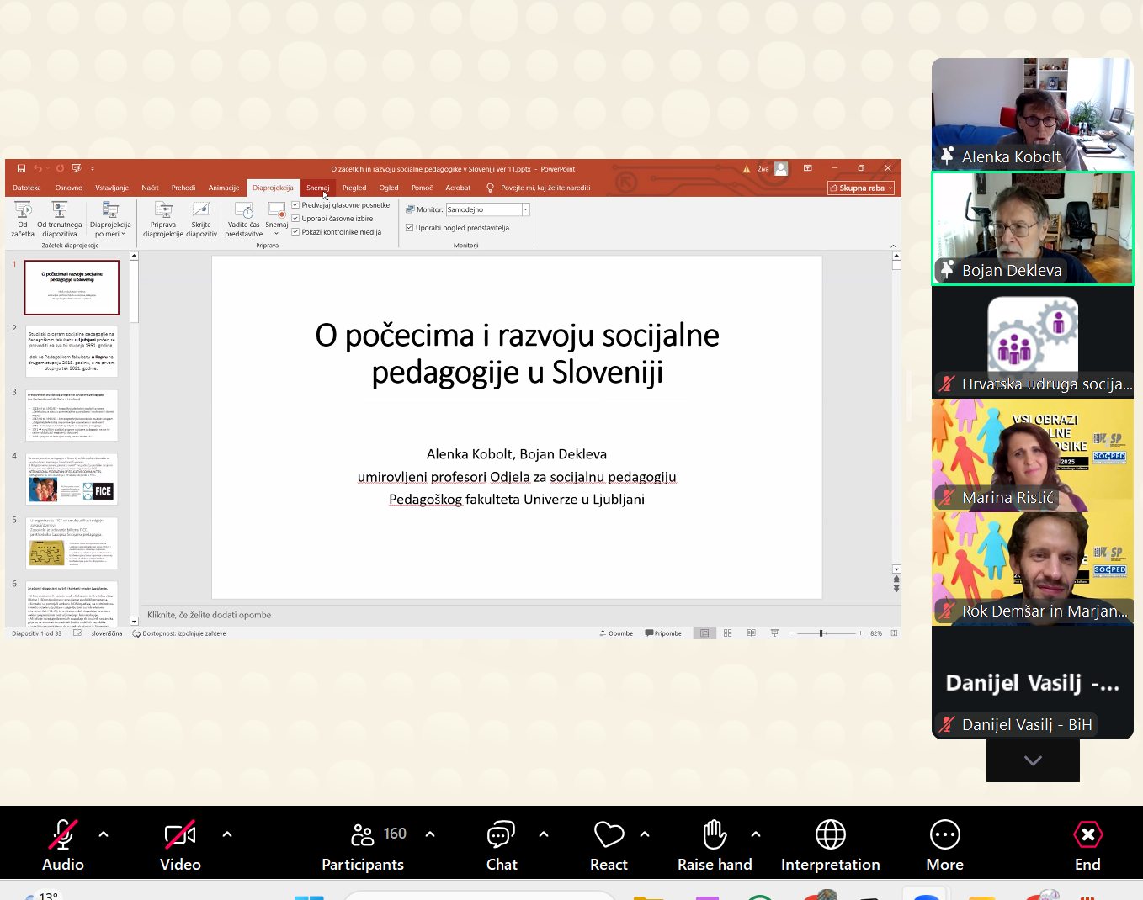Toggle Predvajaj glasovne posnetke checkbox
The height and width of the screenshot is (900, 1143).
click(296, 205)
